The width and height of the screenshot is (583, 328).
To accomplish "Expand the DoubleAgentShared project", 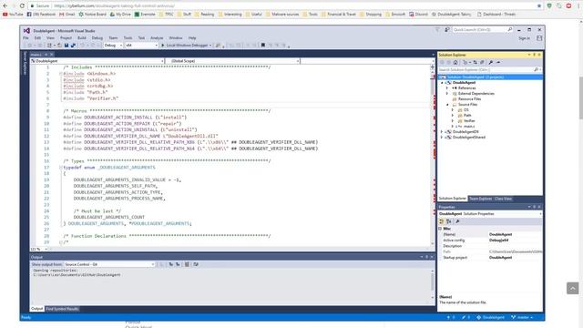I will pos(442,138).
